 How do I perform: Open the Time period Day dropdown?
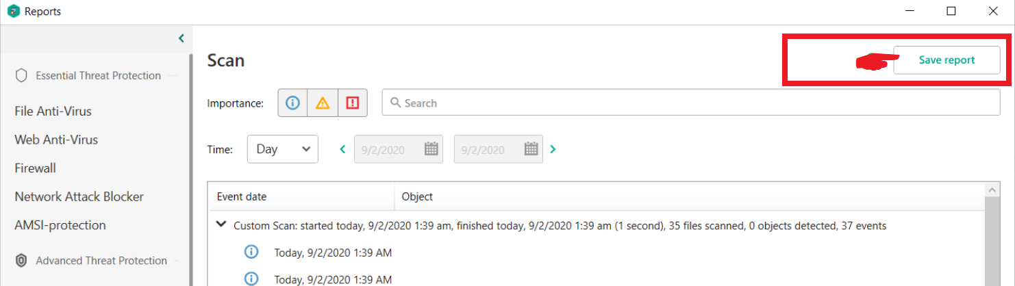tap(282, 149)
